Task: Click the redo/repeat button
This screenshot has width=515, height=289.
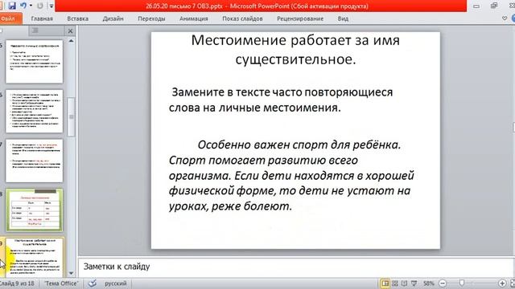Action: (40, 6)
